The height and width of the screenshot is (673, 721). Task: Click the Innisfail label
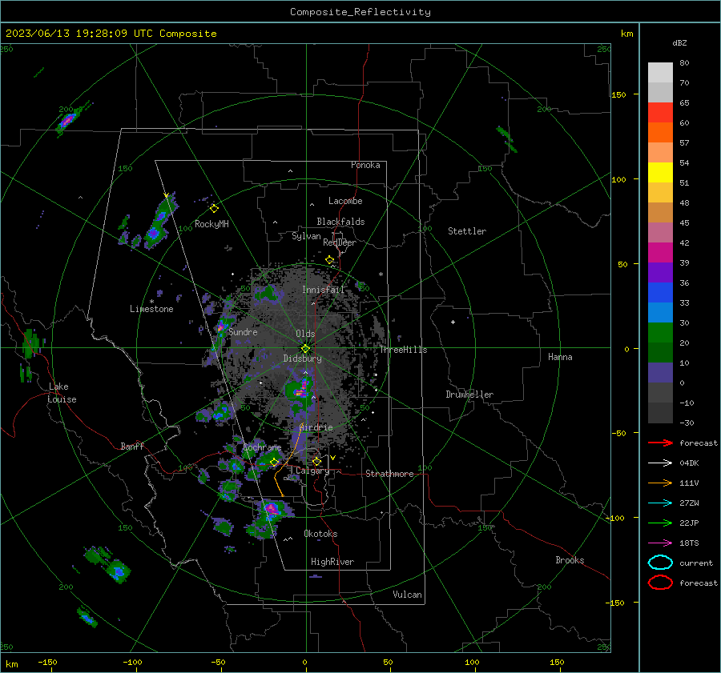point(323,290)
